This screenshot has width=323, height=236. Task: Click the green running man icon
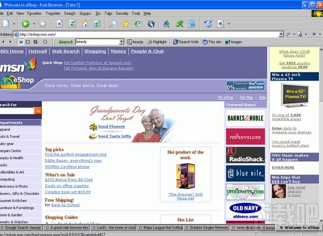point(180,24)
